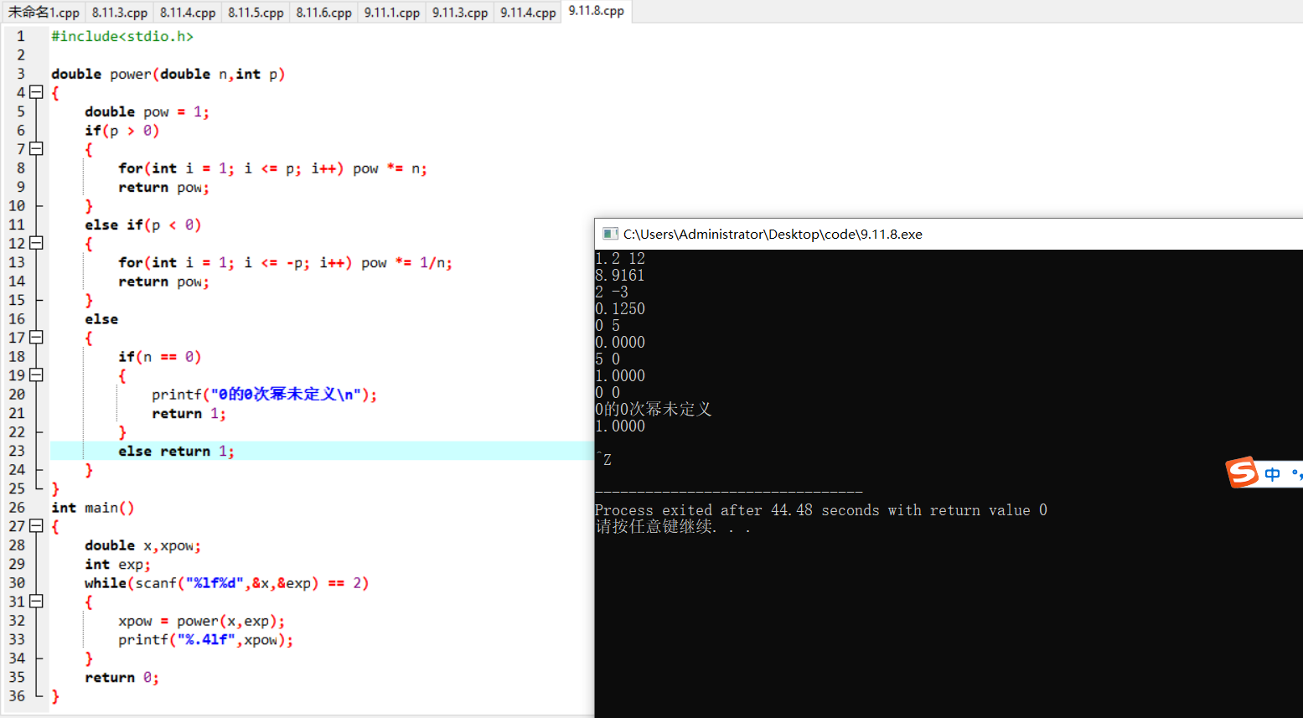Click the 'if(n == 0)' line
Screen dimensions: 1303x718
tap(159, 357)
